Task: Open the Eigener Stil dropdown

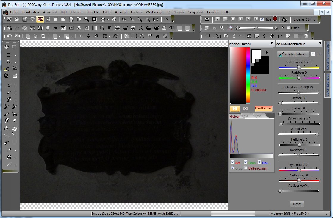Action: pos(314,20)
